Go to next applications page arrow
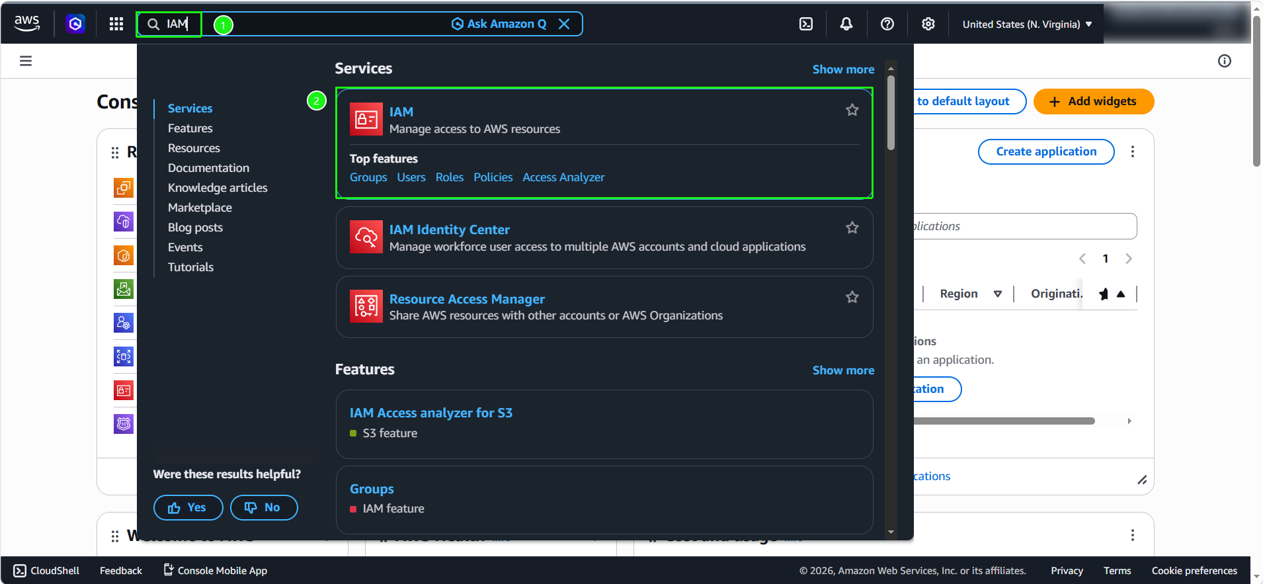Screen dimensions: 1263x584 point(1129,259)
